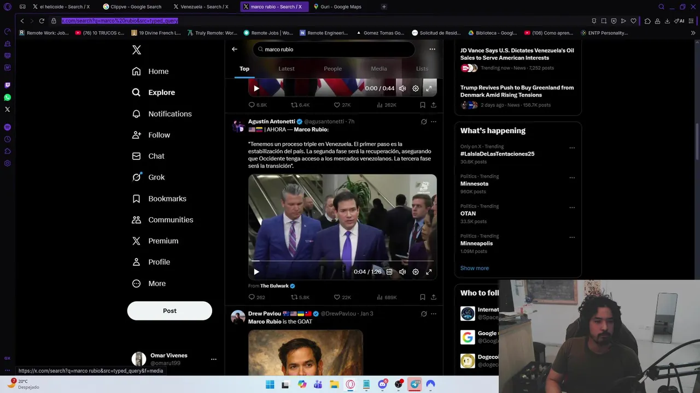Fullscreen the 1:26 video
This screenshot has width=700, height=393.
pyautogui.click(x=429, y=272)
